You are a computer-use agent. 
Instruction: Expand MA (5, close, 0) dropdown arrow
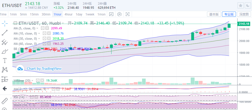[37, 28]
